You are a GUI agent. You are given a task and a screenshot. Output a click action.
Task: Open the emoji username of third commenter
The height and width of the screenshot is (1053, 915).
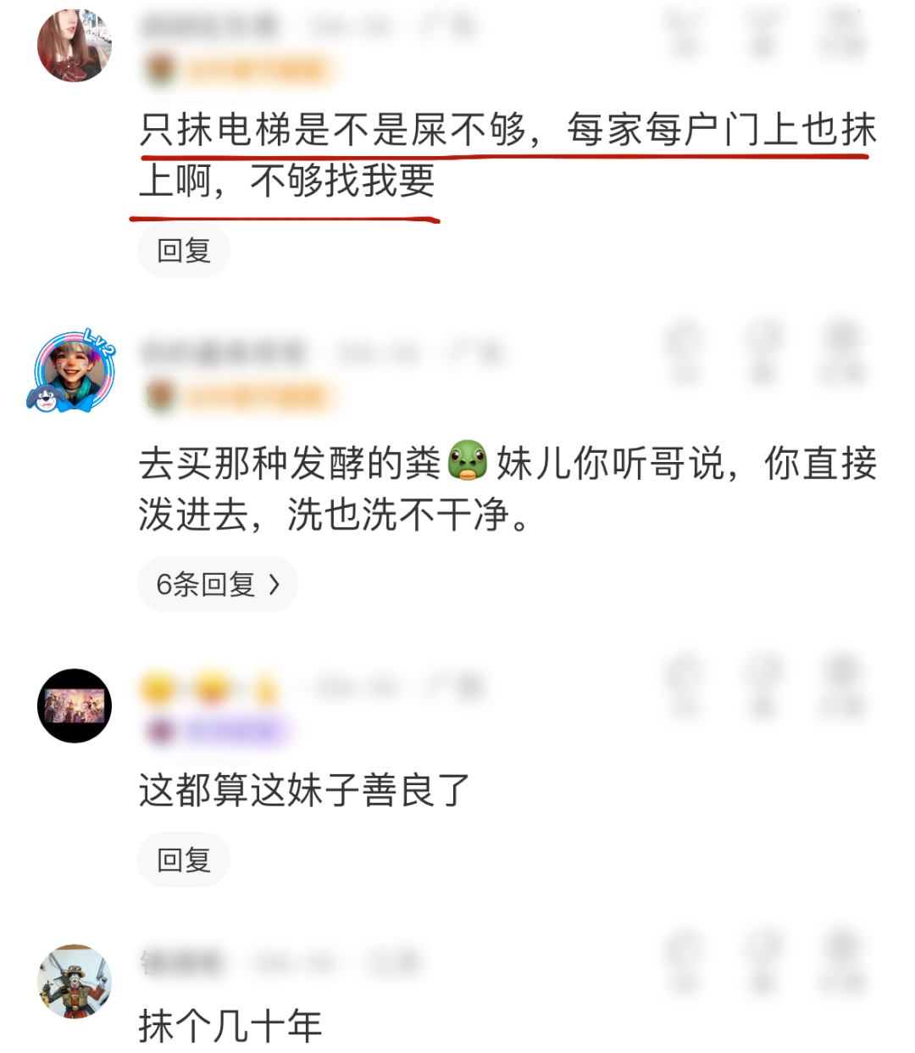208,688
